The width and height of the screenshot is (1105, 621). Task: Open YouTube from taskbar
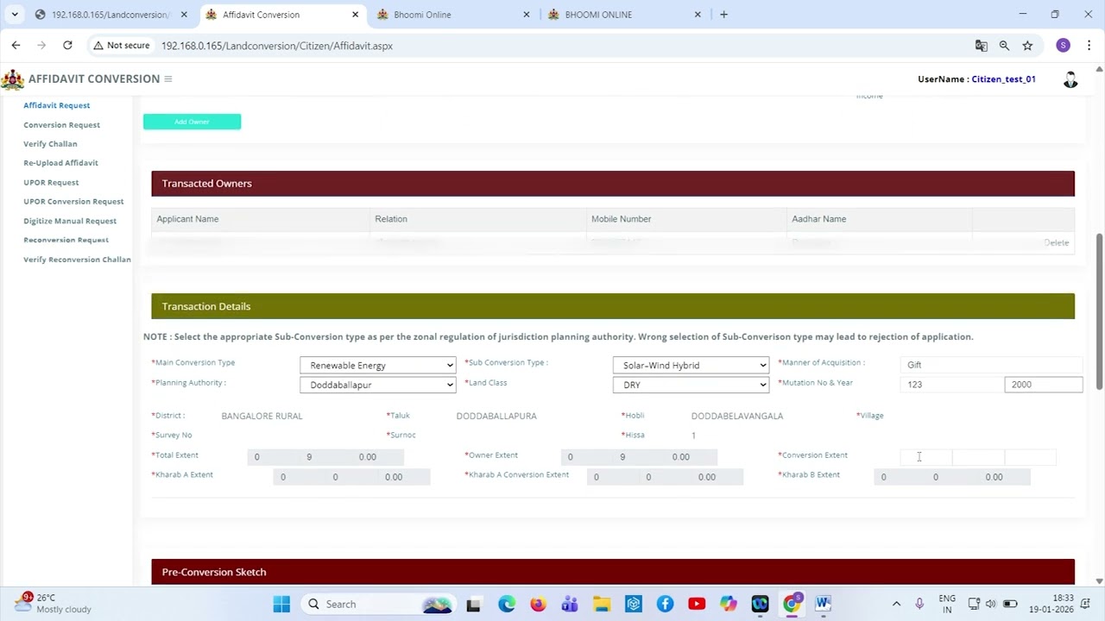point(697,604)
